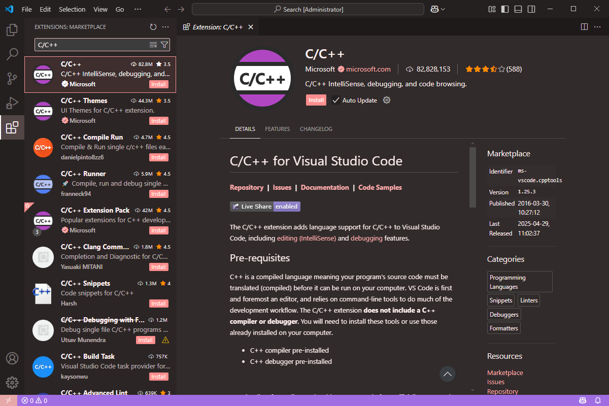Image resolution: width=609 pixels, height=406 pixels.
Task: Open the Repository link in readme
Action: (x=247, y=187)
